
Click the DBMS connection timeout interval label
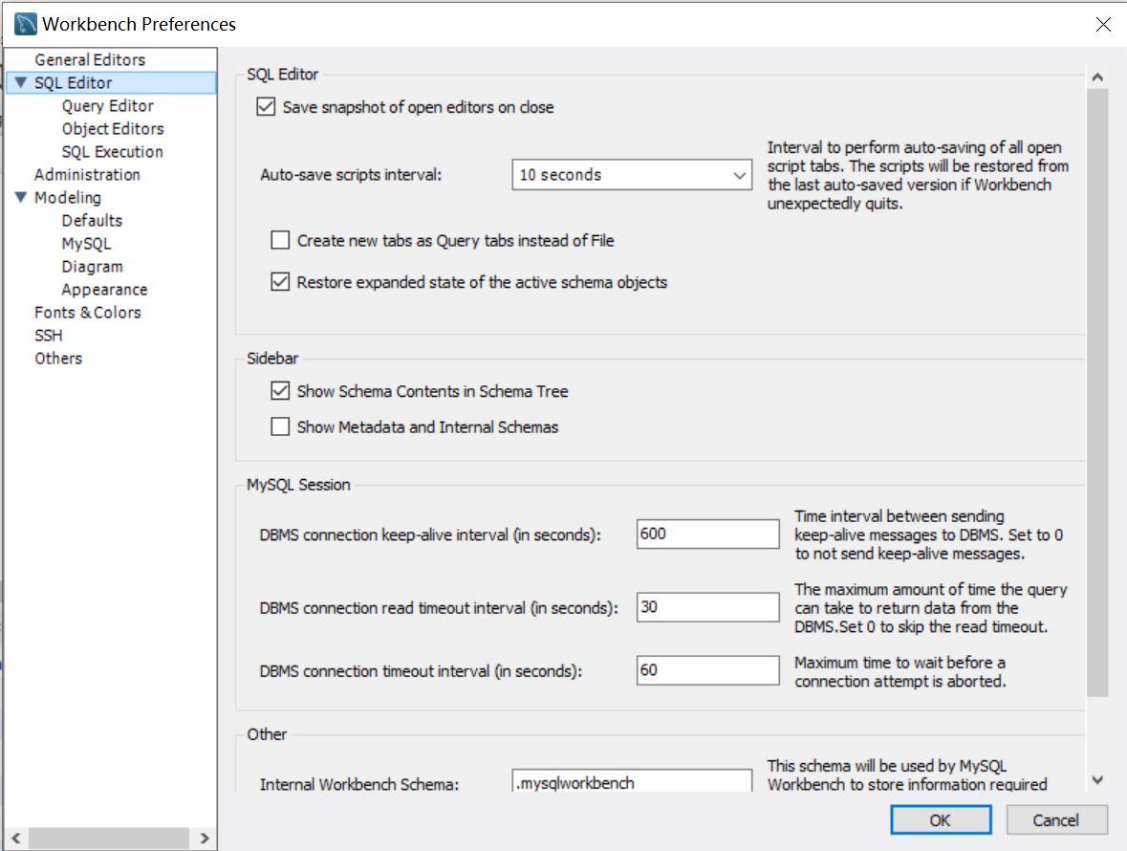pyautogui.click(x=421, y=671)
